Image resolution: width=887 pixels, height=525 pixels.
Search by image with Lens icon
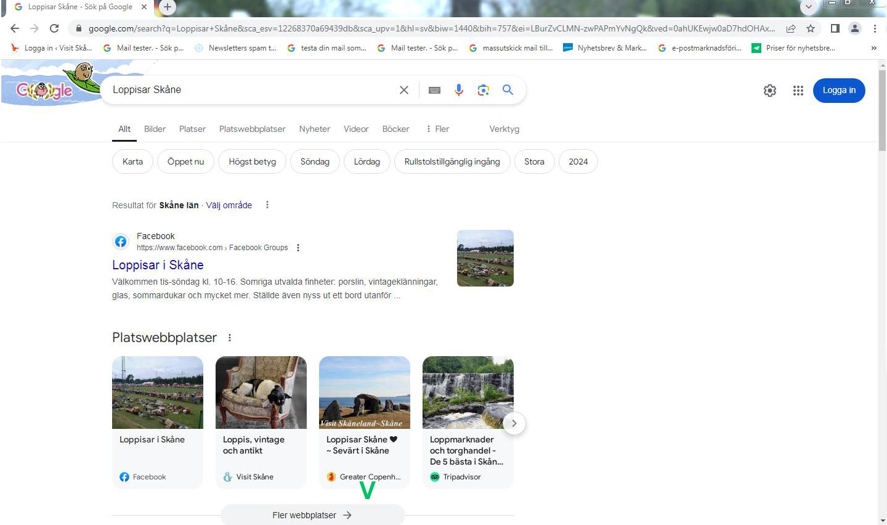pyautogui.click(x=484, y=90)
